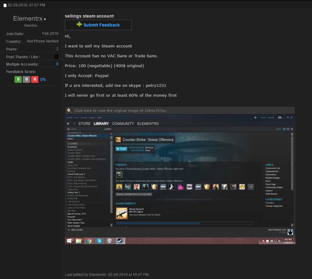
Task: Click the volume icon in the system tray
Action: pyautogui.click(x=279, y=241)
